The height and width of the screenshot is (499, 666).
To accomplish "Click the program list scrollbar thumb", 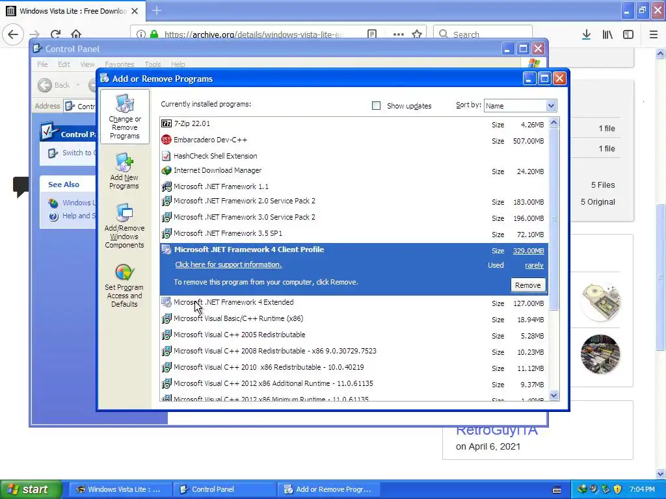I will point(554,218).
